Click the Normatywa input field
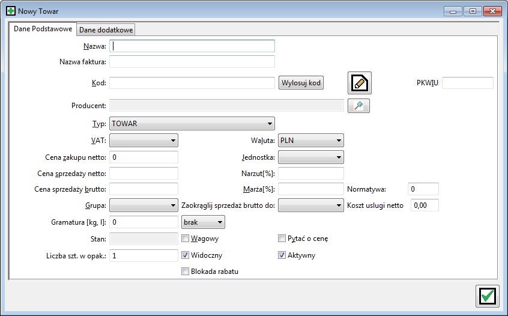This screenshot has height=316, width=508. (x=423, y=189)
